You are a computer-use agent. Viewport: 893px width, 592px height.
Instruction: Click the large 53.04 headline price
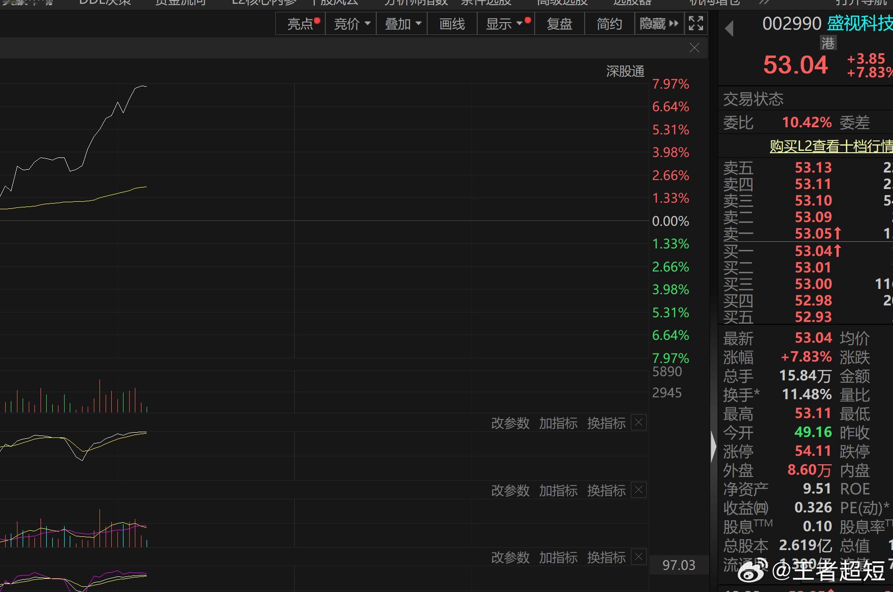pos(795,65)
